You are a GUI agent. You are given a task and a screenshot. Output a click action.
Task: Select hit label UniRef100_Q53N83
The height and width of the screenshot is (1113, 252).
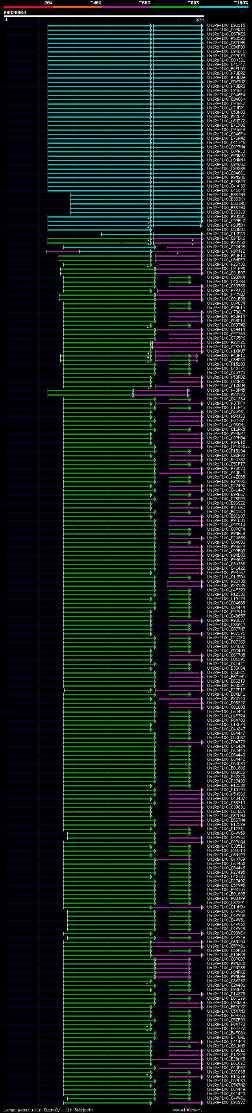pyautogui.click(x=226, y=113)
